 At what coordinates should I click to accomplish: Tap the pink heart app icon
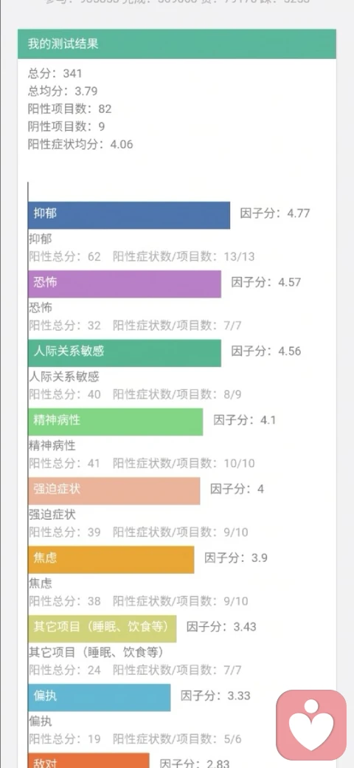pyautogui.click(x=311, y=724)
